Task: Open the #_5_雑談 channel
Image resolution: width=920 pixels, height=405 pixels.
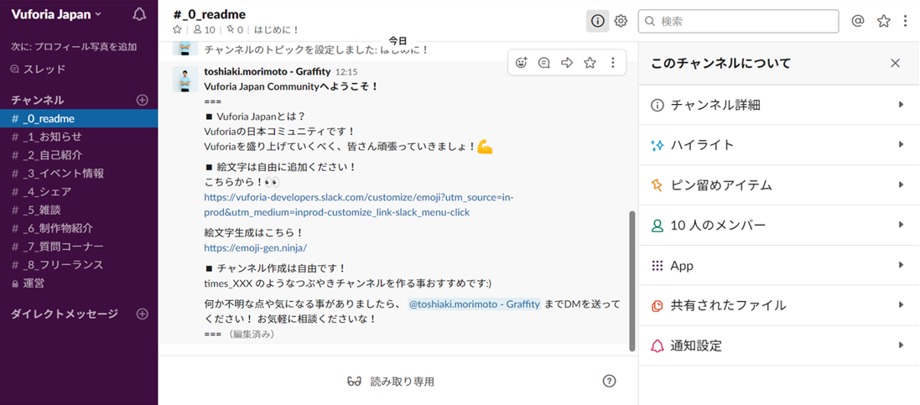Action: click(79, 210)
